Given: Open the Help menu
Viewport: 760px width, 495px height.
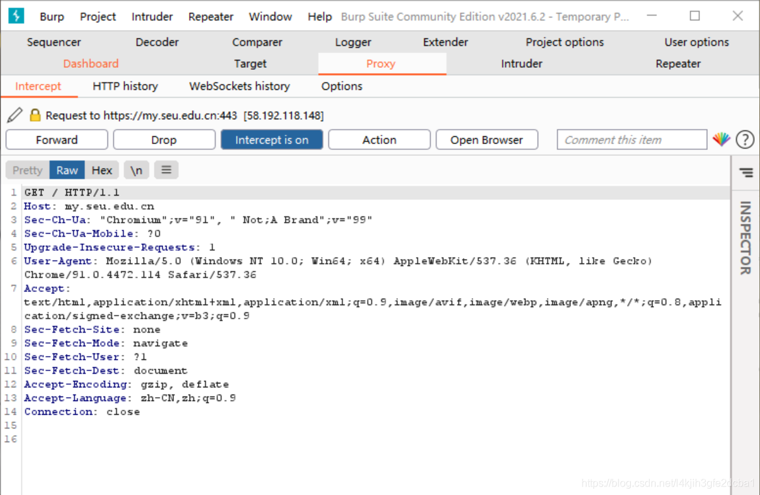Looking at the screenshot, I should tap(319, 16).
